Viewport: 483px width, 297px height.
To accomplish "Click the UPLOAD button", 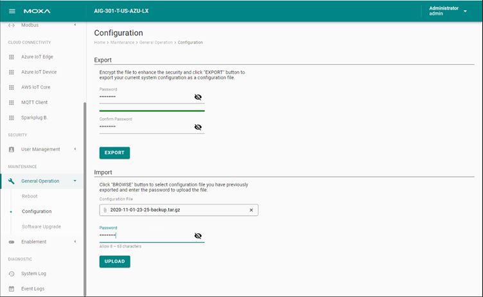I will tap(114, 261).
